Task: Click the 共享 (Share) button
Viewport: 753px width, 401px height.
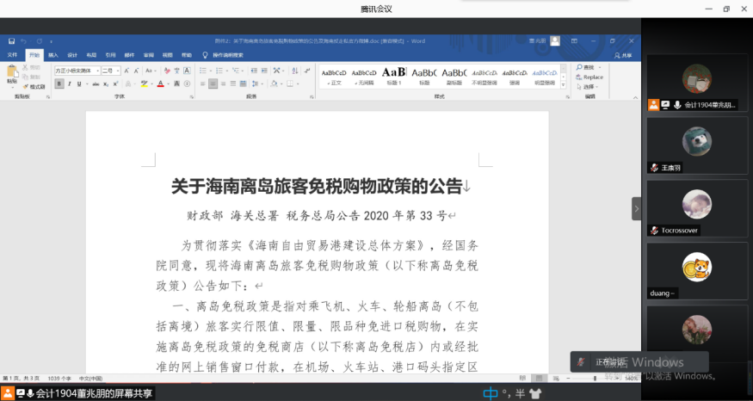Action: 623,55
